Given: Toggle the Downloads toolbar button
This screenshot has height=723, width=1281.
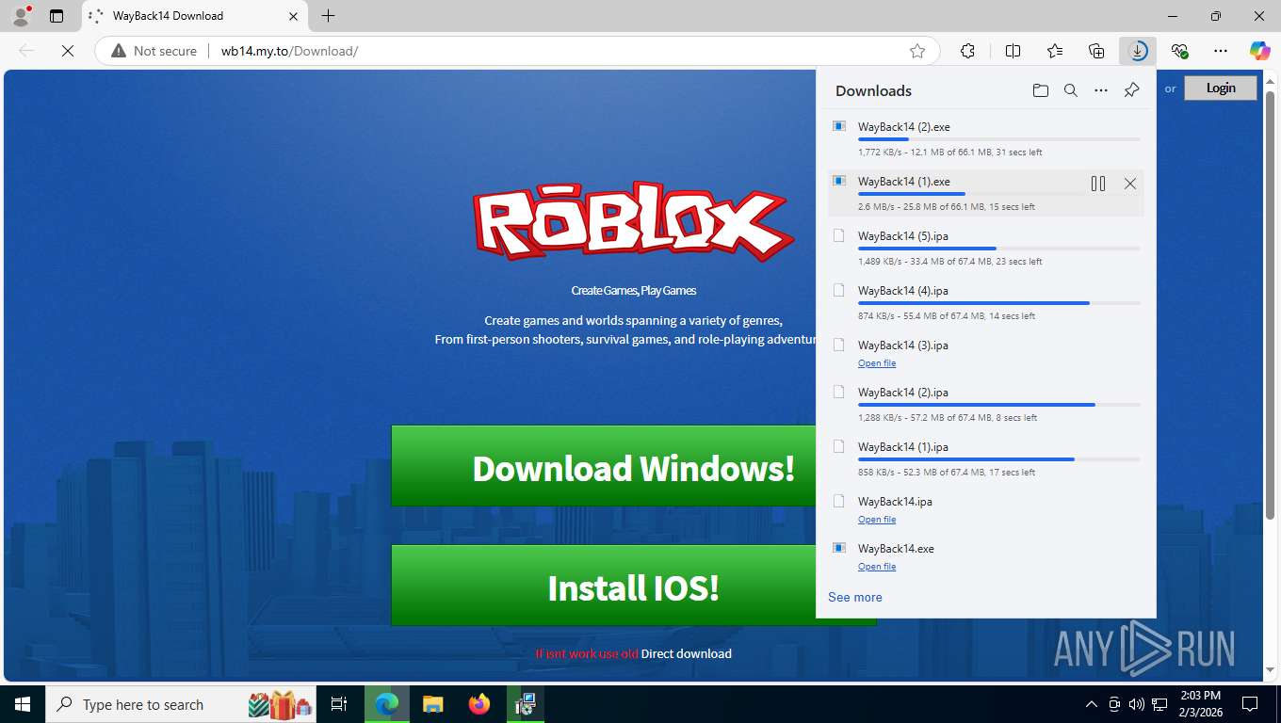Looking at the screenshot, I should [1139, 51].
